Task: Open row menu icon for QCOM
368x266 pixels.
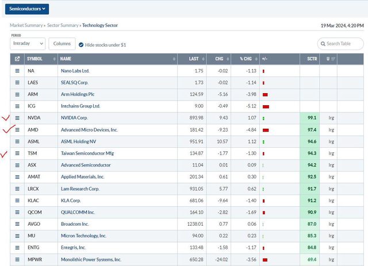Action: 17,212
